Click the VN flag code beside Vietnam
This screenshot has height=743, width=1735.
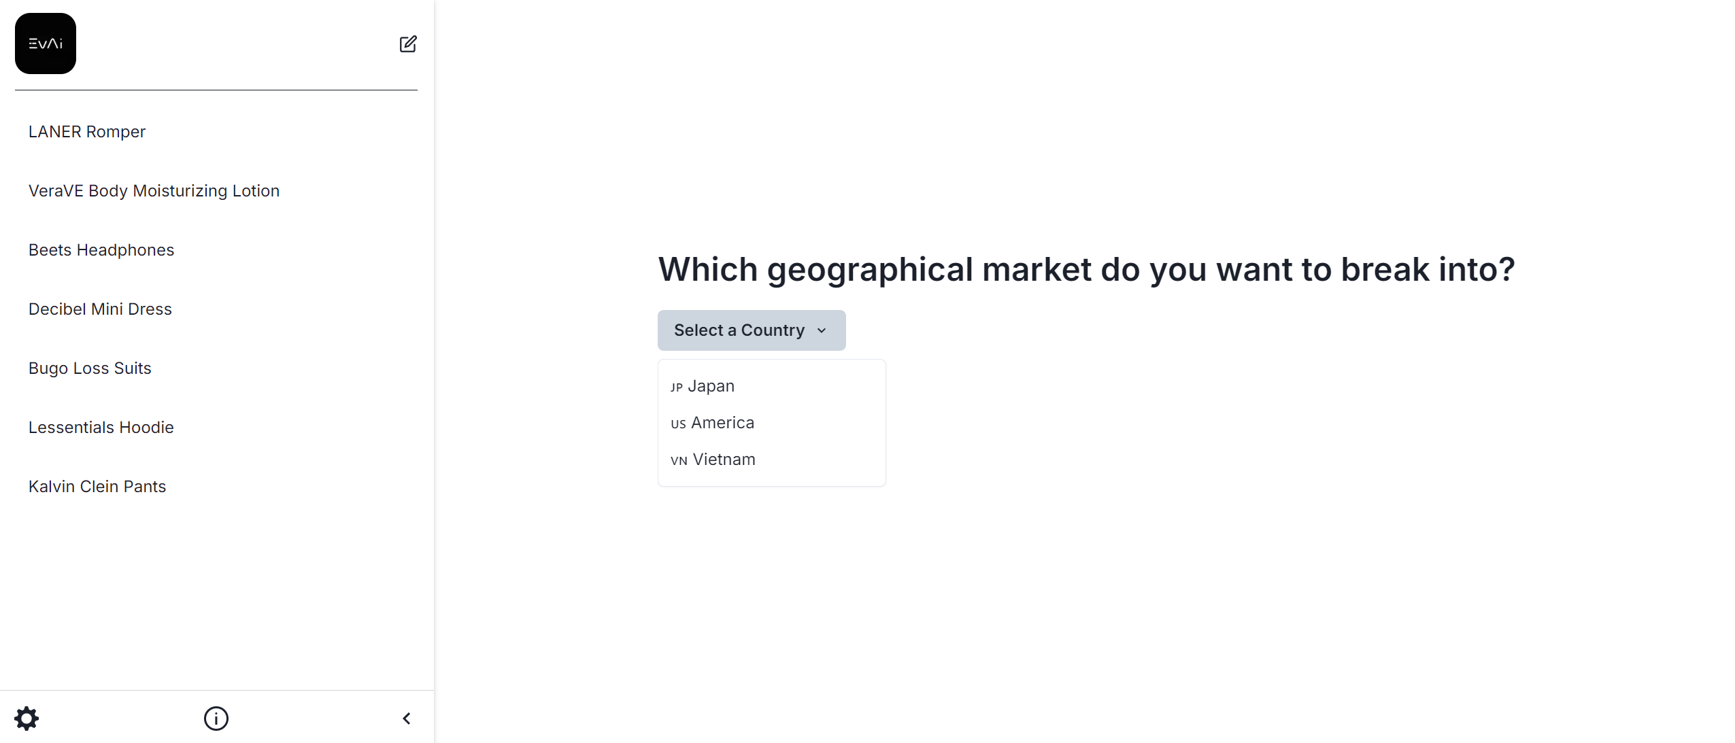point(679,461)
